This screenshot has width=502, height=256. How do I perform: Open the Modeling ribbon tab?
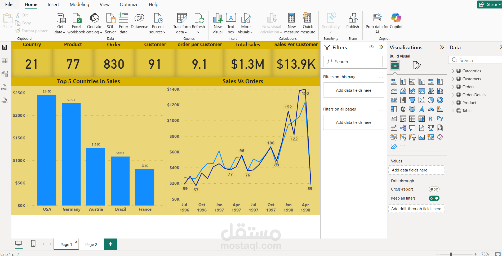click(x=79, y=5)
